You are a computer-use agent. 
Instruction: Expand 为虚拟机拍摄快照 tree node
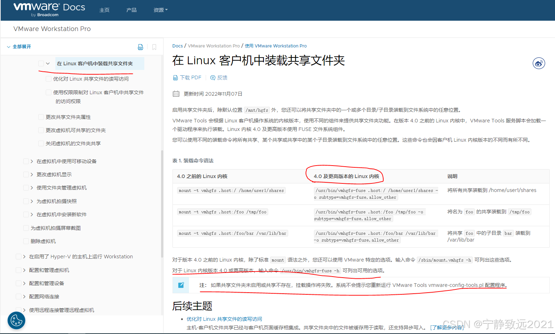(x=32, y=201)
